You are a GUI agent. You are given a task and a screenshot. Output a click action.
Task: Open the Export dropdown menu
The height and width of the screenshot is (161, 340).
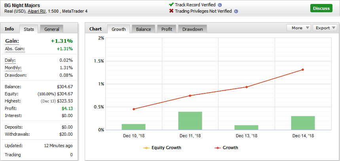point(325,28)
